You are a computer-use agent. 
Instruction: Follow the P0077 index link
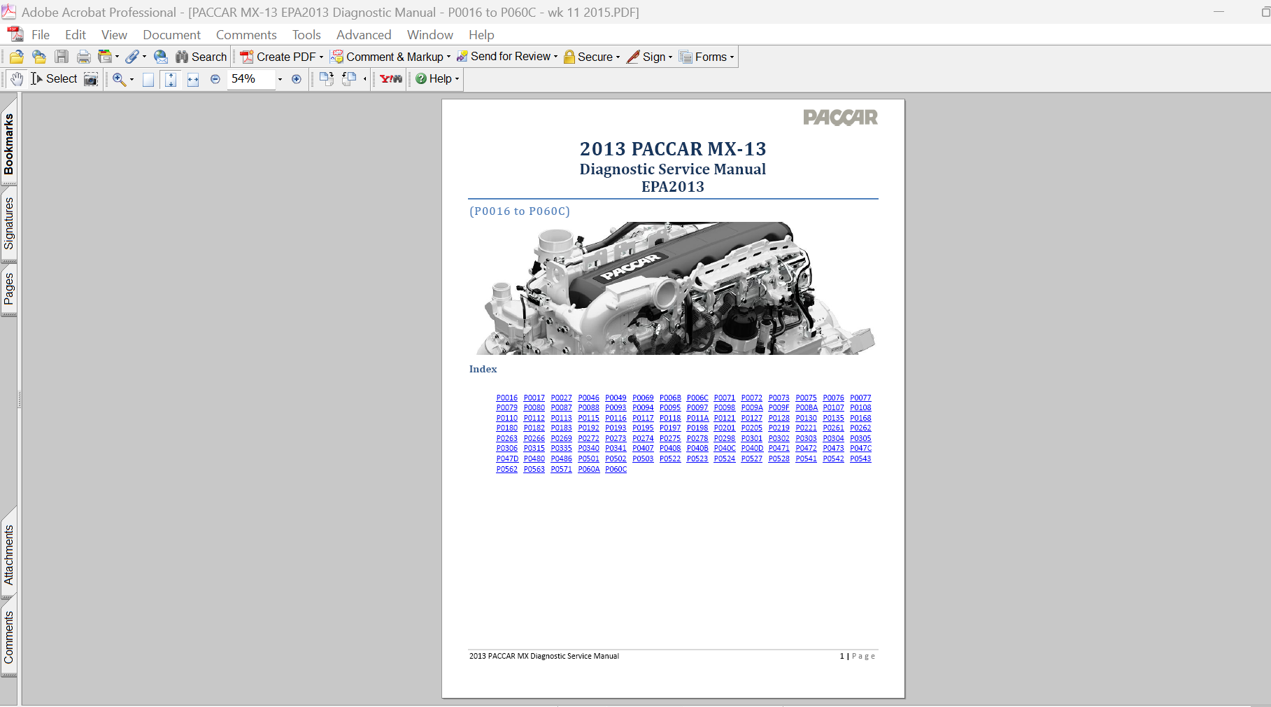[860, 398]
